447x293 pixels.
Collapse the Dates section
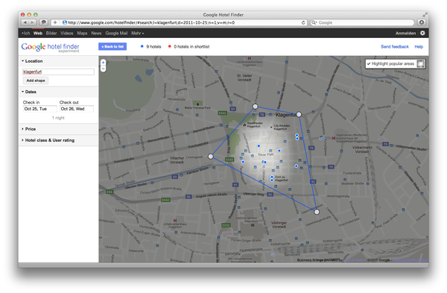tap(29, 92)
